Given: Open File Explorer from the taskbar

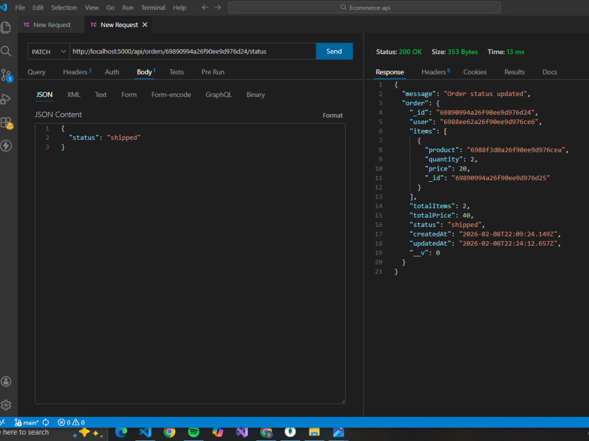Looking at the screenshot, I should click(315, 432).
